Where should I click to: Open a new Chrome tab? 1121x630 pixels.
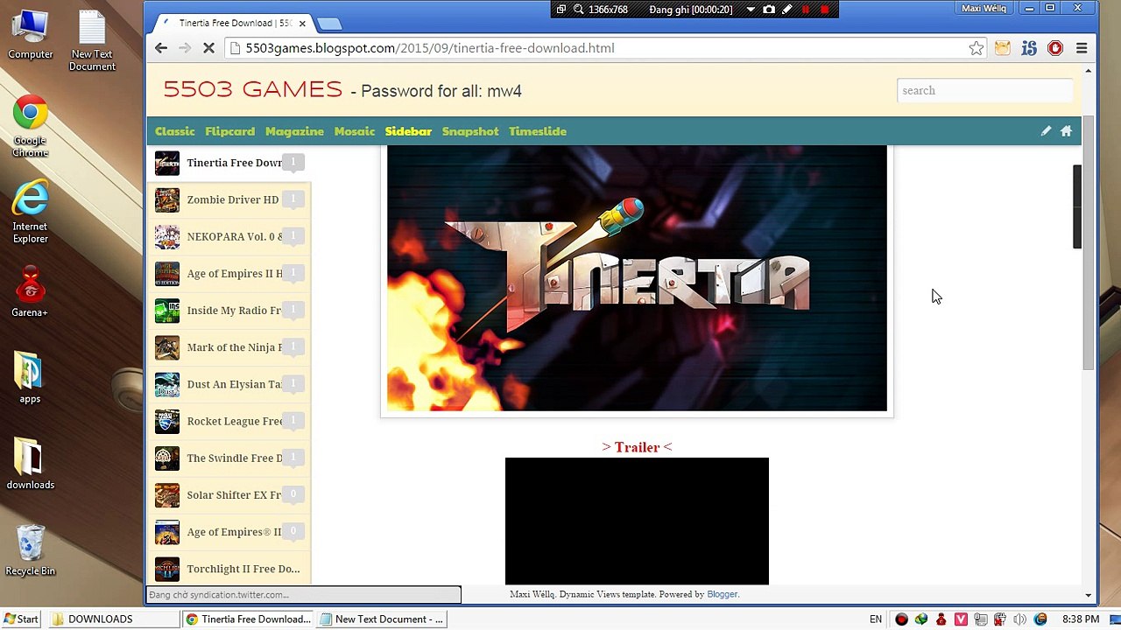coord(329,24)
